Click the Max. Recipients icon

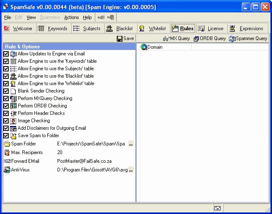click(x=7, y=152)
